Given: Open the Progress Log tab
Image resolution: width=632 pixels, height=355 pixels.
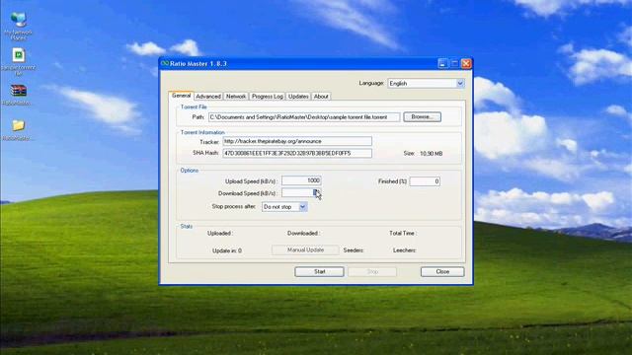Looking at the screenshot, I should click(x=268, y=97).
